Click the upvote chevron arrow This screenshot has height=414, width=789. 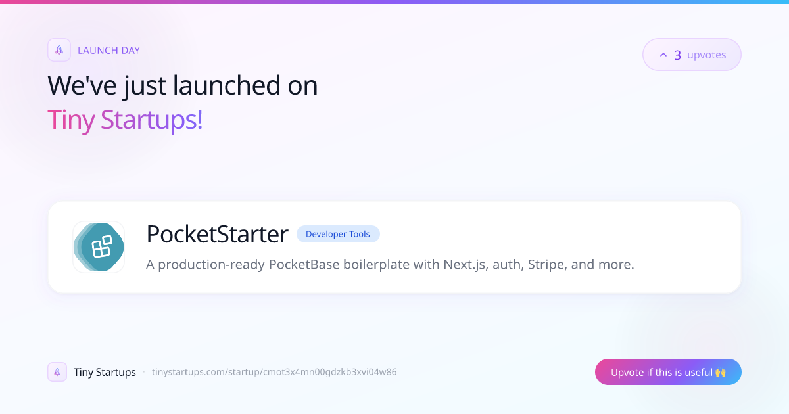click(x=663, y=55)
